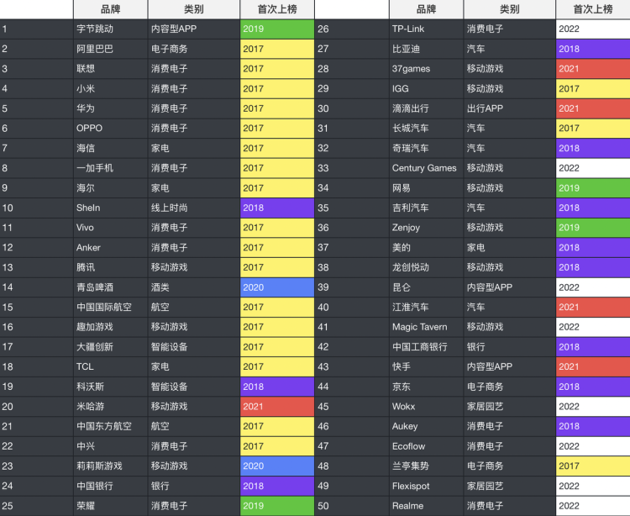
Task: Select the 中国东方航空 brand cell
Action: click(x=111, y=426)
